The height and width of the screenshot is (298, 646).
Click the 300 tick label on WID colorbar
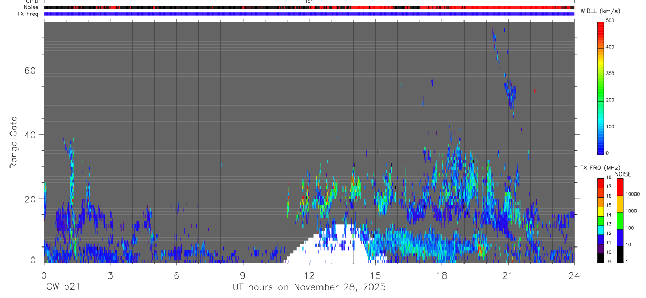point(610,74)
